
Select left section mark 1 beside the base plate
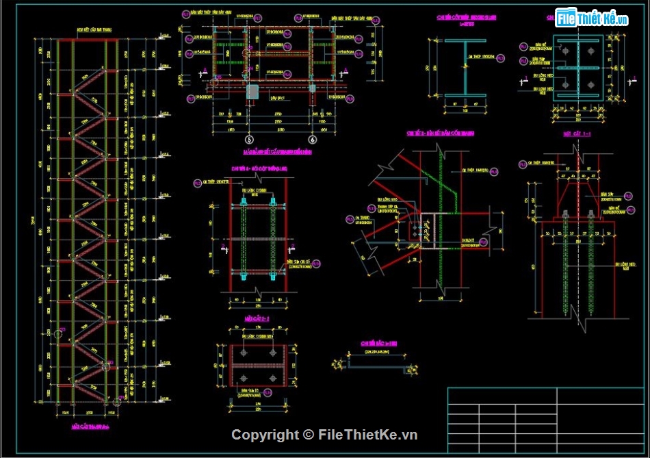pos(524,81)
